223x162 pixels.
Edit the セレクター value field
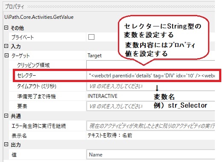pyautogui.click(x=151, y=76)
